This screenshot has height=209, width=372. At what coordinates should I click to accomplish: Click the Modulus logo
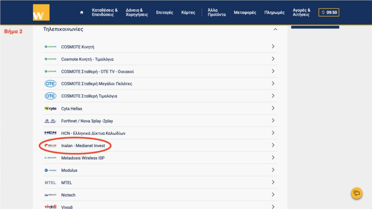(50, 170)
